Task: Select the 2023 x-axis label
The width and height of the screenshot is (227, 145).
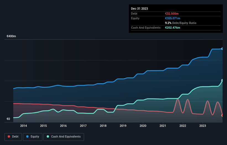Action: [x=203, y=126]
